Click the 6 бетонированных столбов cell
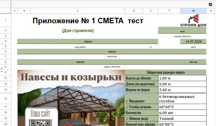The image size is (216, 126). 182,99
